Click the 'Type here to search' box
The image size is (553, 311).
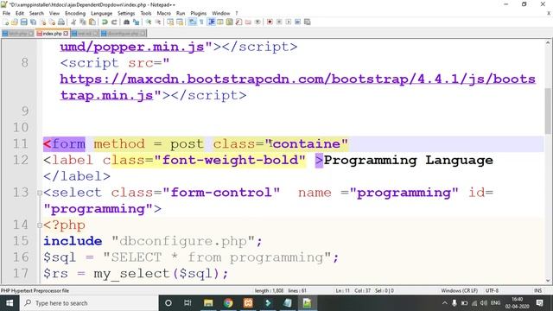(88, 303)
